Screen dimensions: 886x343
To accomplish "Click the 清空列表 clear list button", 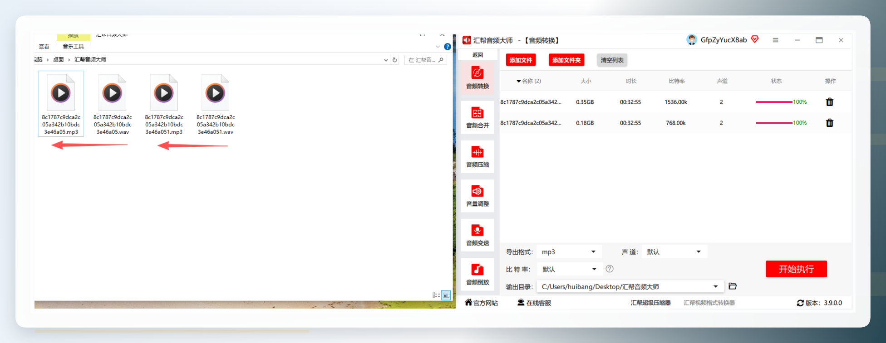I will click(x=612, y=60).
